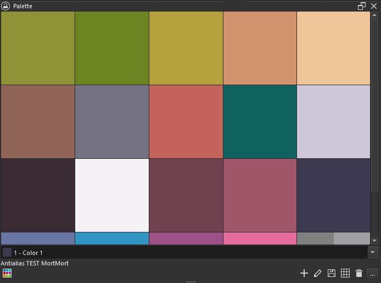Add a new color swatch with plus icon

[304, 273]
